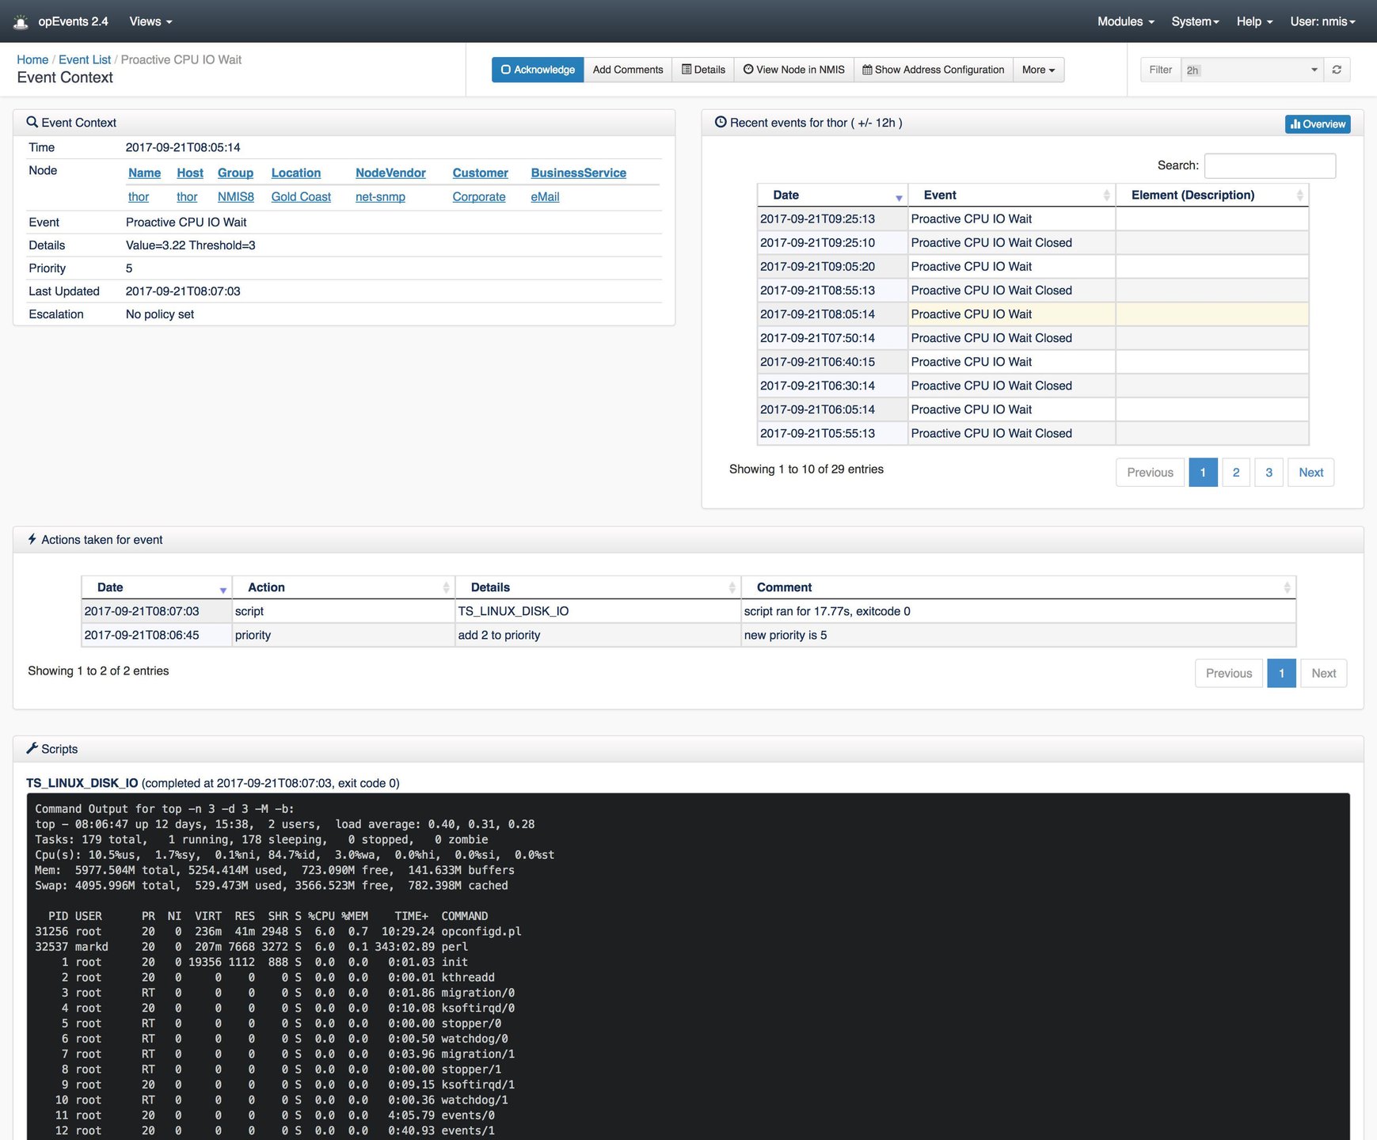The height and width of the screenshot is (1140, 1377).
Task: Expand the More dropdown
Action: [1038, 70]
